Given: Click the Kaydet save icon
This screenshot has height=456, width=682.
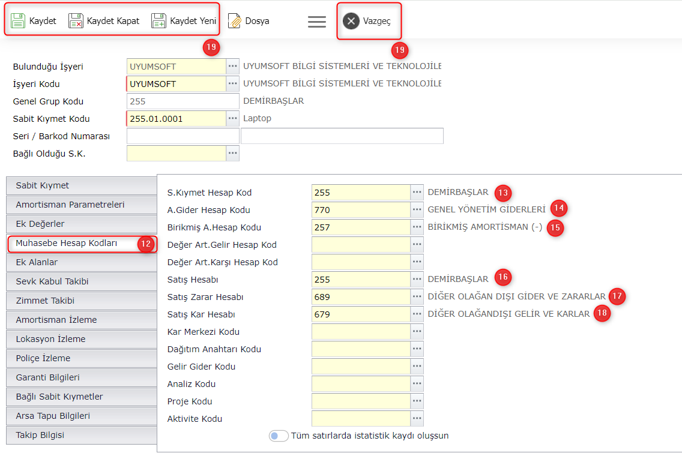Looking at the screenshot, I should click(18, 21).
